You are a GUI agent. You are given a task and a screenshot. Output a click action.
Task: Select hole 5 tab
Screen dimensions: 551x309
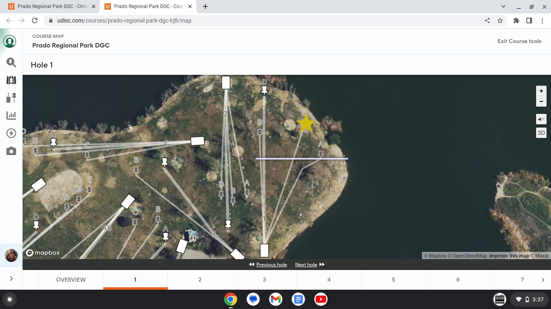[393, 280]
